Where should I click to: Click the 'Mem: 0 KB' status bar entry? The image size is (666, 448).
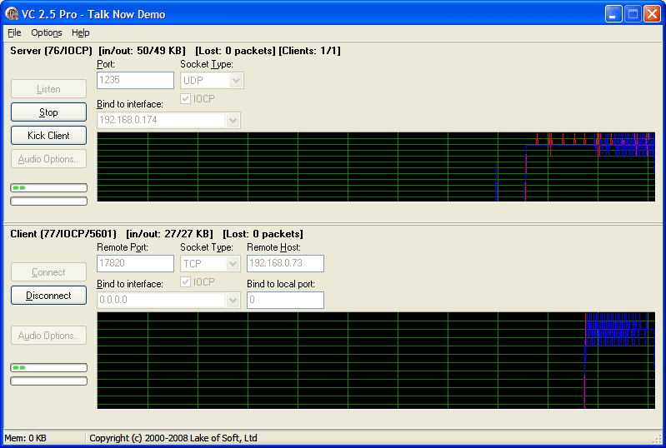[26, 438]
